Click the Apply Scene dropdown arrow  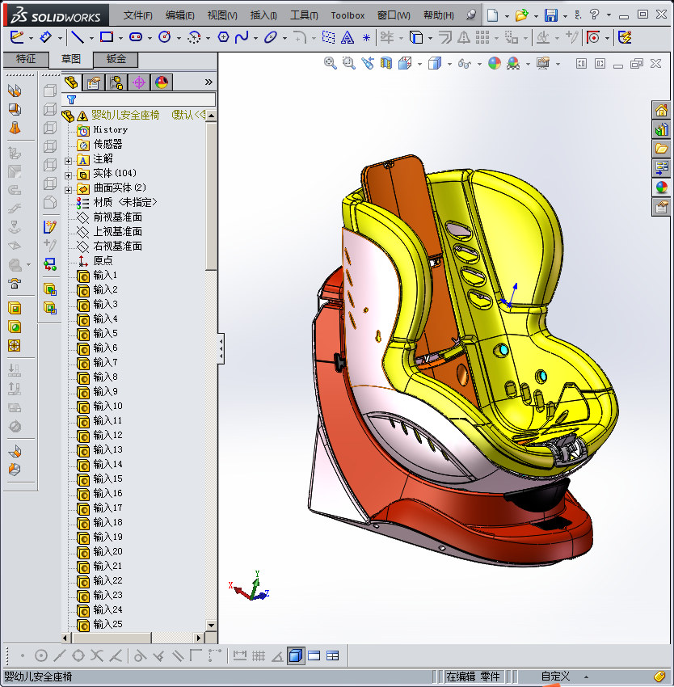[x=528, y=65]
